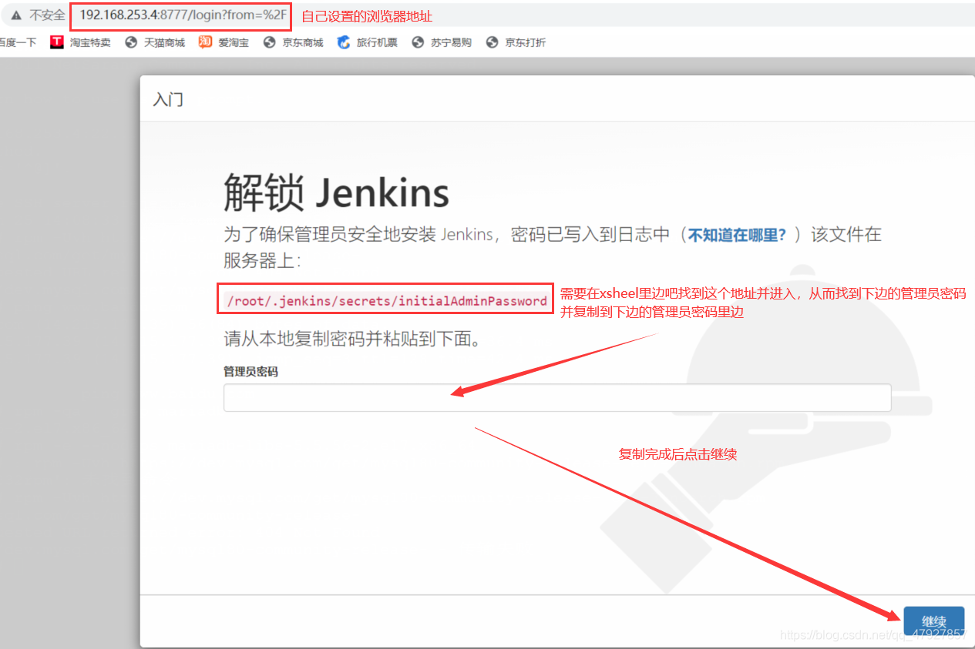Screen dimensions: 975x649
Task: Click inside the 管理员密码 password field
Action: point(556,397)
